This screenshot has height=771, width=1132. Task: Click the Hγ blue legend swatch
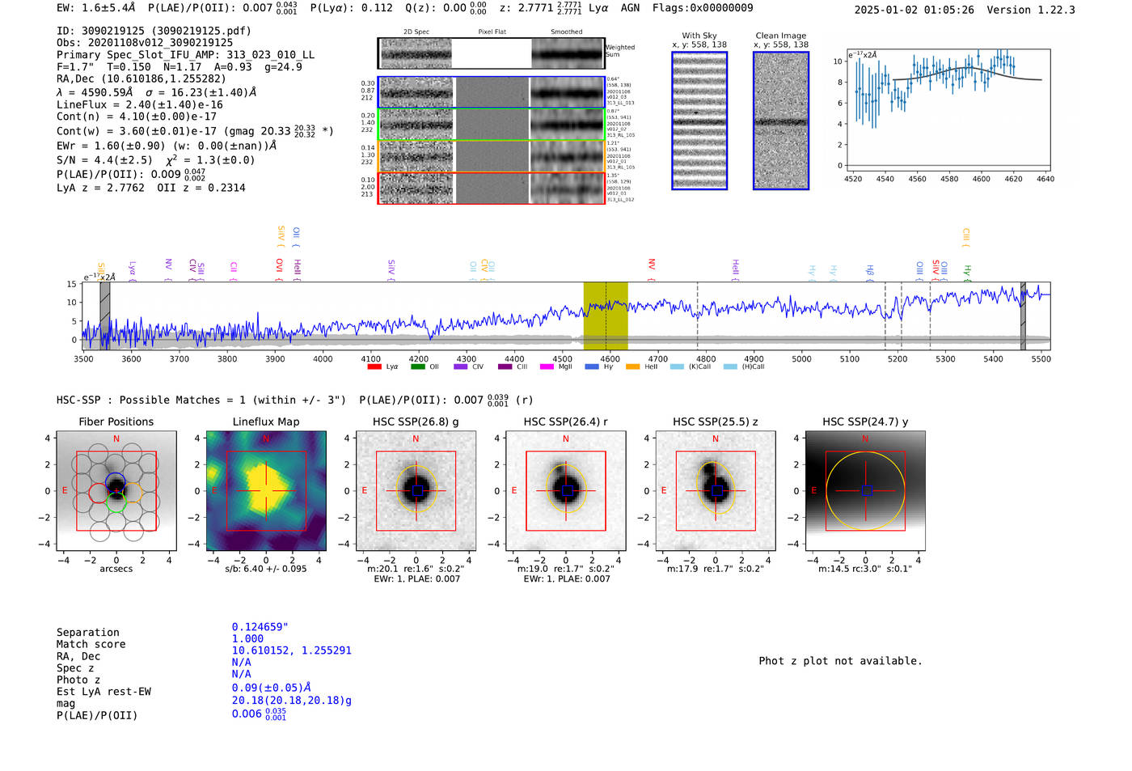point(592,366)
